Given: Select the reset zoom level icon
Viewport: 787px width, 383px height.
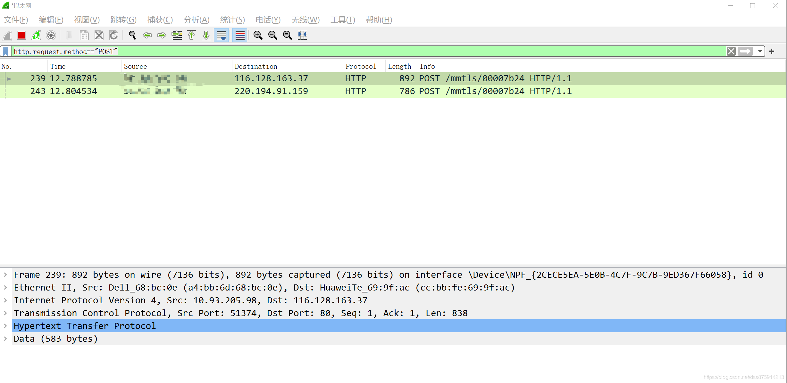Looking at the screenshot, I should 287,35.
